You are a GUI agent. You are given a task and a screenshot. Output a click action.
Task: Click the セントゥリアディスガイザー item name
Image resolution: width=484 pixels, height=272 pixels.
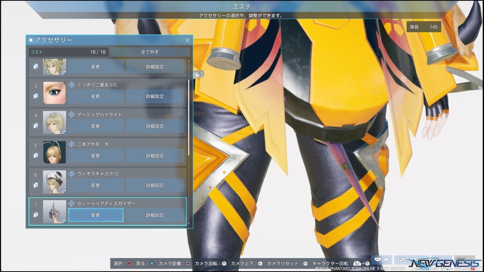[x=106, y=203]
